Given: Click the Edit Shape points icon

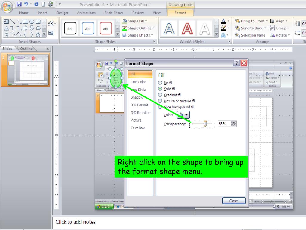Looking at the screenshot, I should point(52,23).
